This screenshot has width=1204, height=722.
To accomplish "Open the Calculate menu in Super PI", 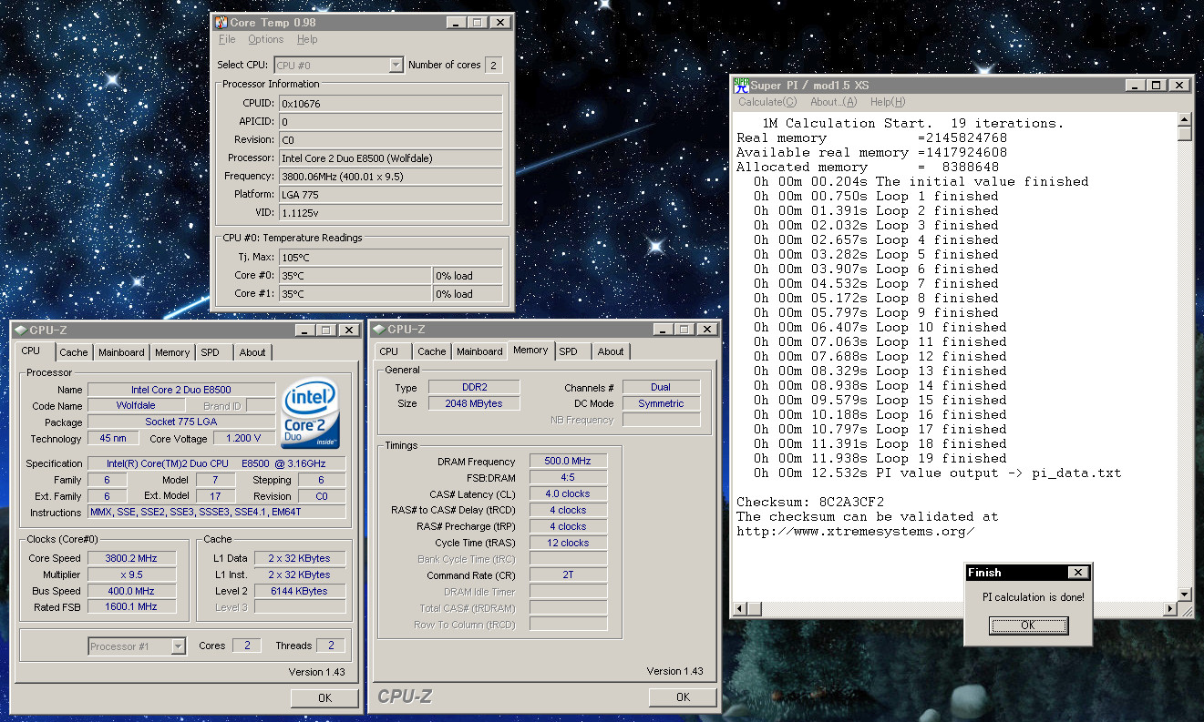I will pos(767,102).
